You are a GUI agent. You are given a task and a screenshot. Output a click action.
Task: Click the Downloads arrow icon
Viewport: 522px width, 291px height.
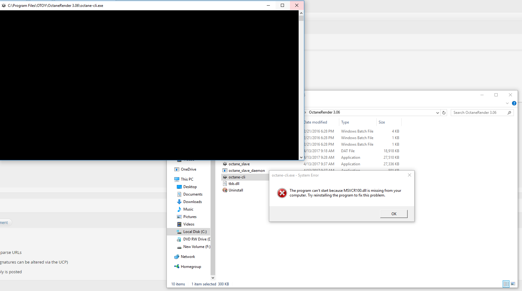pyautogui.click(x=179, y=202)
